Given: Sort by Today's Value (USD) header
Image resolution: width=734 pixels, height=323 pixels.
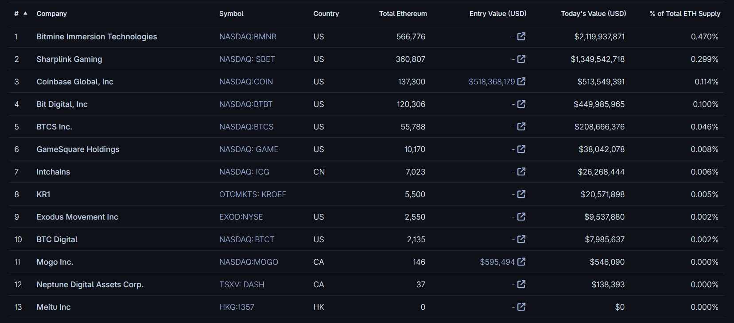Looking at the screenshot, I should click(x=593, y=14).
